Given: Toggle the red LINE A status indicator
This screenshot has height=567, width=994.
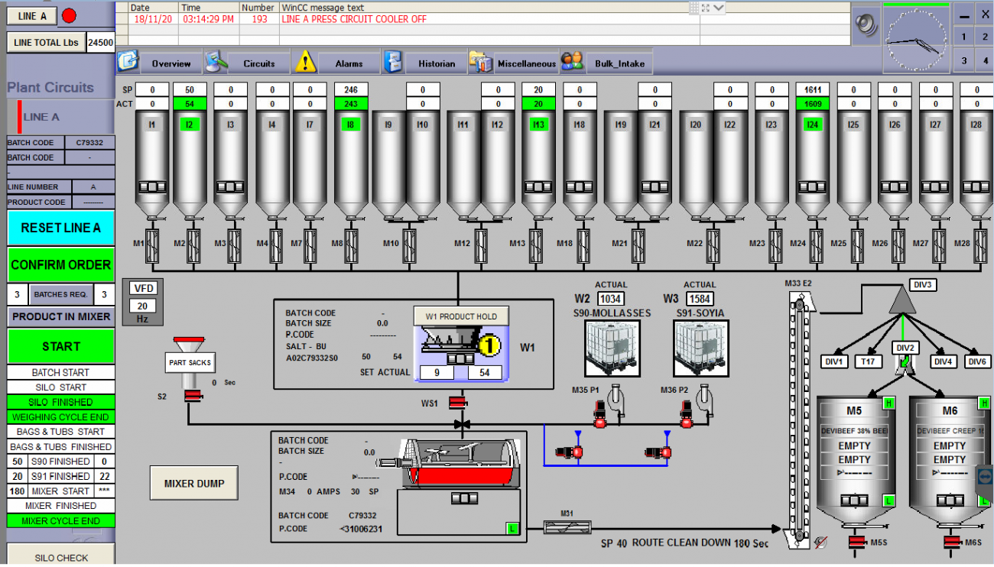Looking at the screenshot, I should tap(69, 16).
